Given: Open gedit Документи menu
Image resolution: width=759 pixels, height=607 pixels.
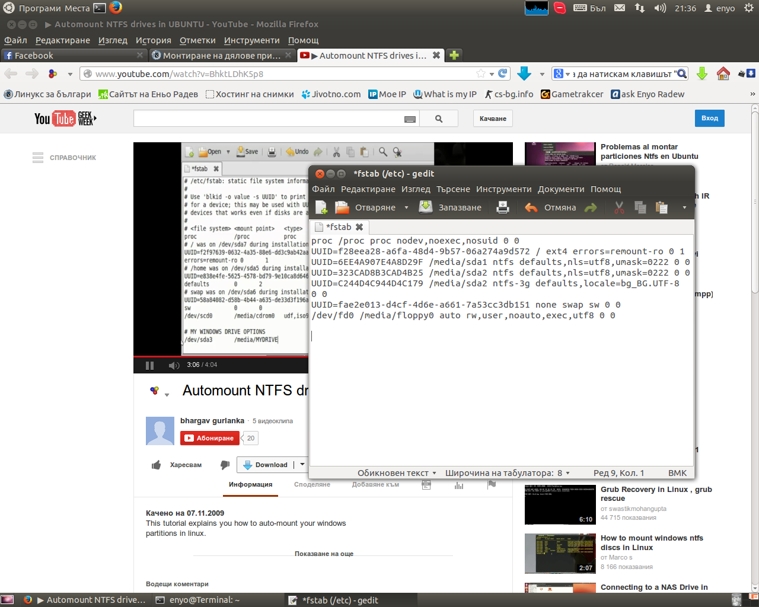Looking at the screenshot, I should (561, 189).
